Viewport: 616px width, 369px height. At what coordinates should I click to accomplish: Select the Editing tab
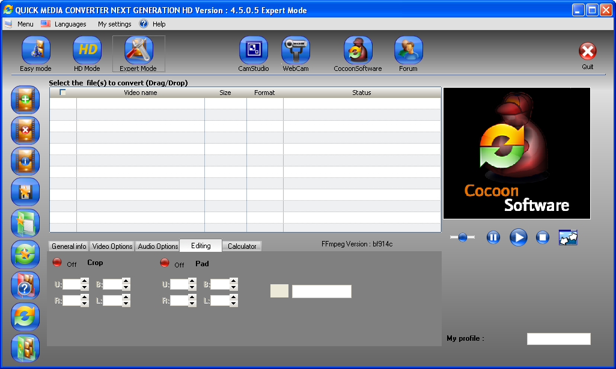(201, 246)
